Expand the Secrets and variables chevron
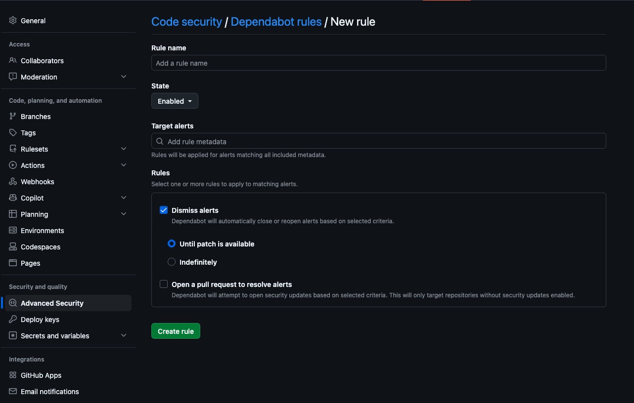This screenshot has width=634, height=403. coord(124,336)
